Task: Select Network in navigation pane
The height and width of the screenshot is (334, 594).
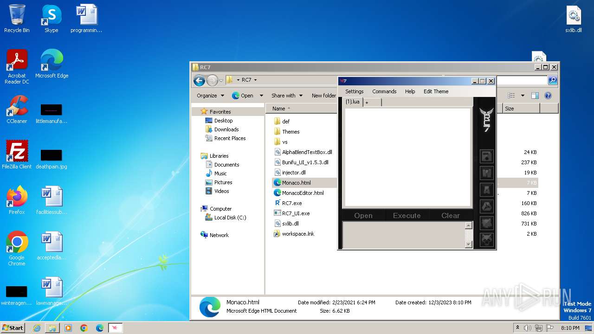Action: (219, 235)
